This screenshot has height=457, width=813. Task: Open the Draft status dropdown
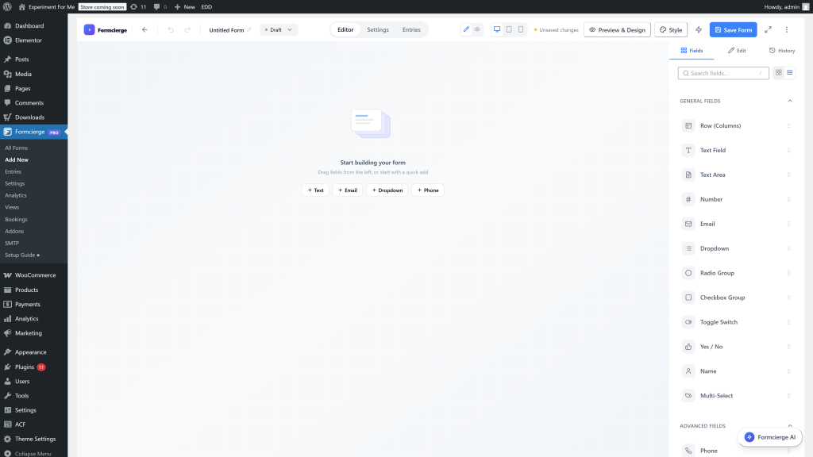pos(277,29)
